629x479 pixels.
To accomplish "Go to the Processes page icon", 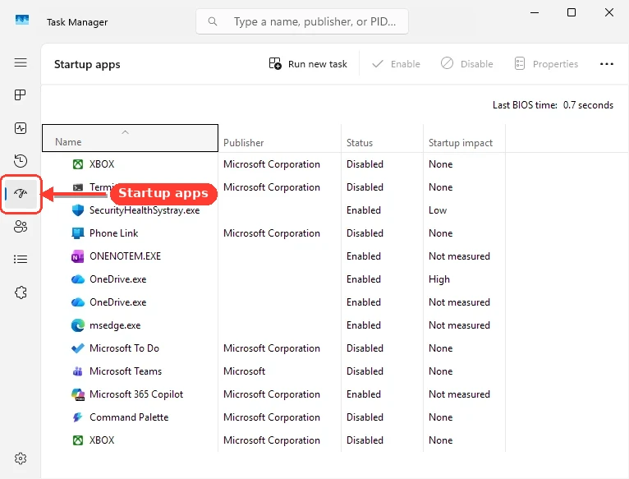I will (x=21, y=95).
